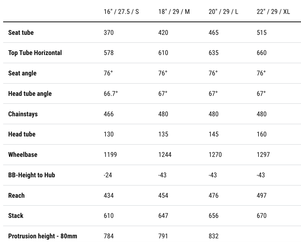This screenshot has height=242, width=301.
Task: Select the stack value 656
Action: (x=213, y=216)
